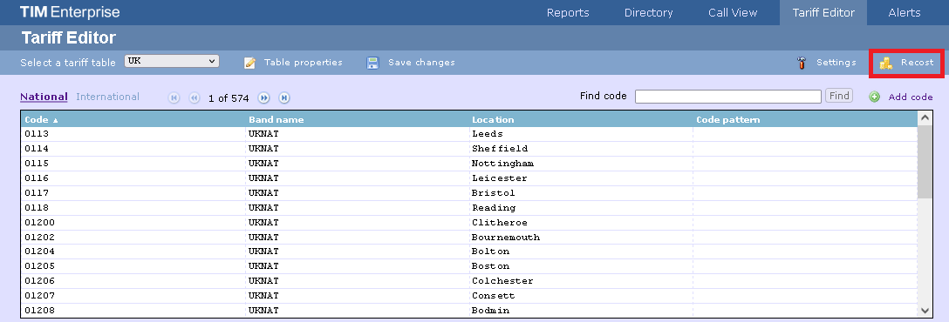Click the Boston location cell
The height and width of the screenshot is (322, 949).
tap(581, 266)
